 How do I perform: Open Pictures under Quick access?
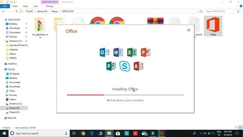pyautogui.click(x=13, y=37)
